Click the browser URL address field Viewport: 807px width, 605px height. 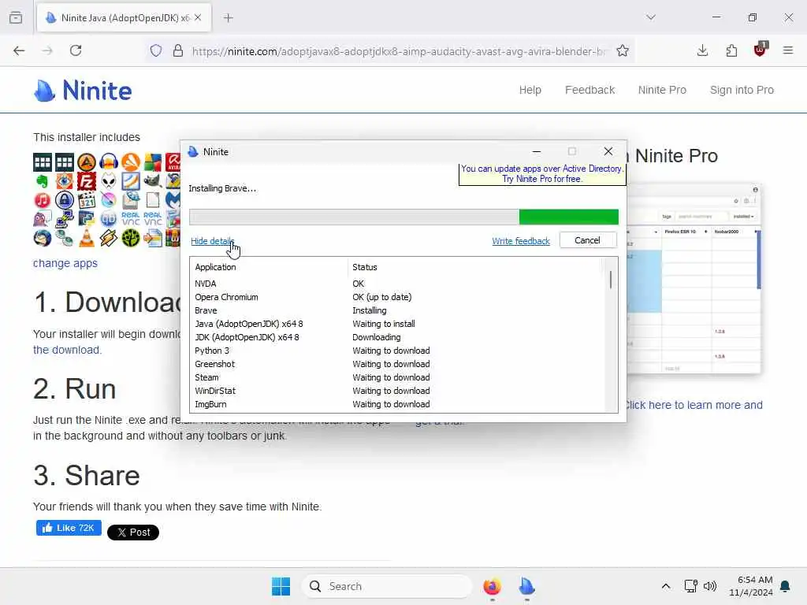coord(399,51)
